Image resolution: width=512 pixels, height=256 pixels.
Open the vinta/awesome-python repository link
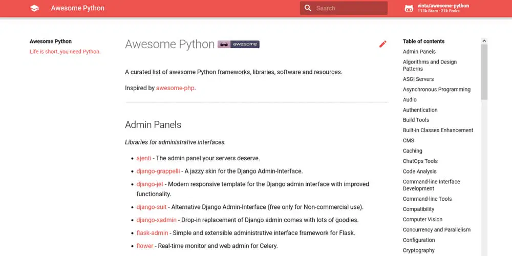[443, 6]
